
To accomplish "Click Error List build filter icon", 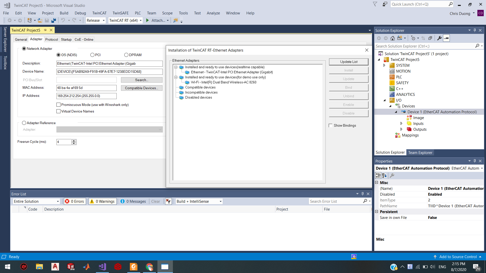I will pyautogui.click(x=168, y=201).
